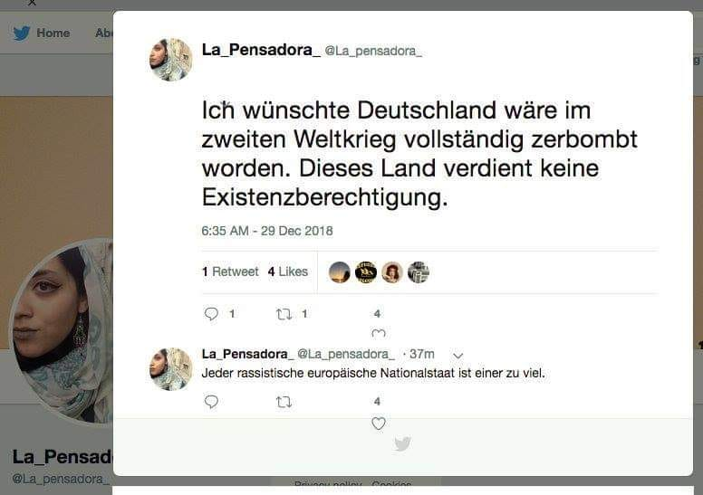Screen dimensions: 703x495
Task: Retweet the main tweet via retweet icon
Action: (x=284, y=314)
